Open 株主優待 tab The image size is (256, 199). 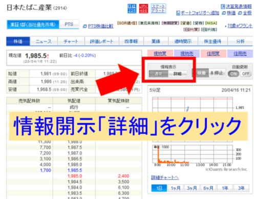pos(212,42)
